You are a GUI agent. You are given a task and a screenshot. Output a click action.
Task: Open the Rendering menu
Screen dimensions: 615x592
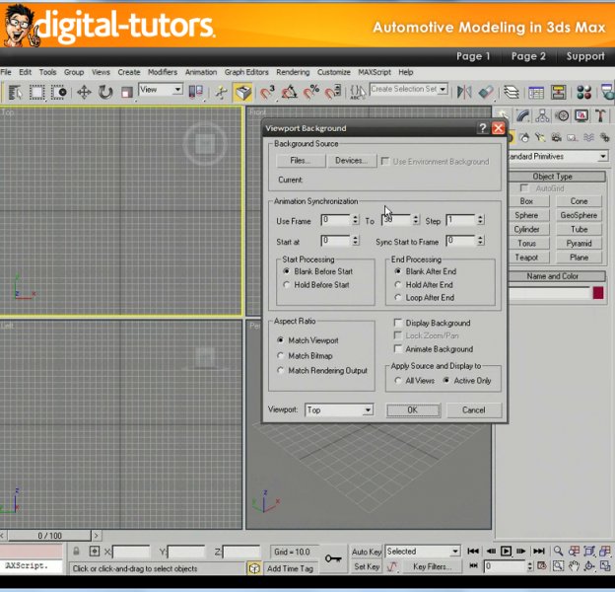(293, 72)
